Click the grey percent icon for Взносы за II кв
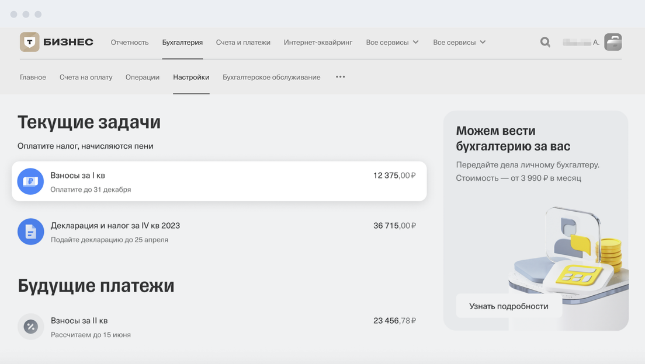The width and height of the screenshot is (645, 364). click(x=30, y=327)
